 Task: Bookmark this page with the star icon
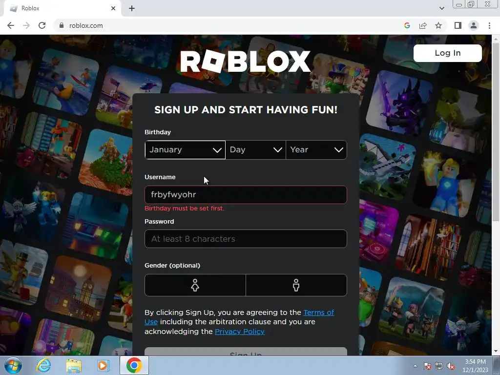pos(438,25)
